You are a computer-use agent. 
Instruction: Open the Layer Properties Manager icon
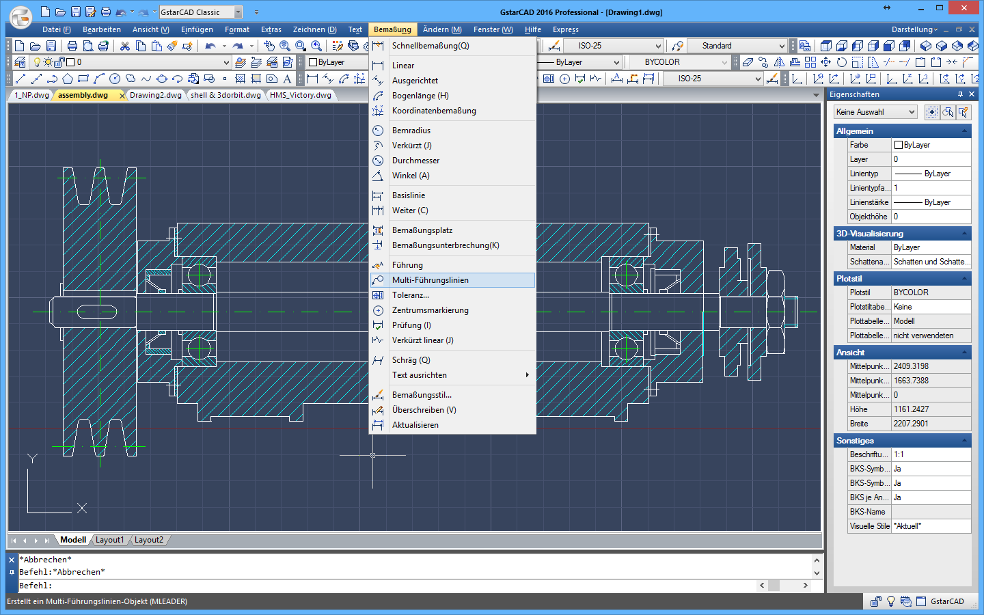[x=20, y=62]
